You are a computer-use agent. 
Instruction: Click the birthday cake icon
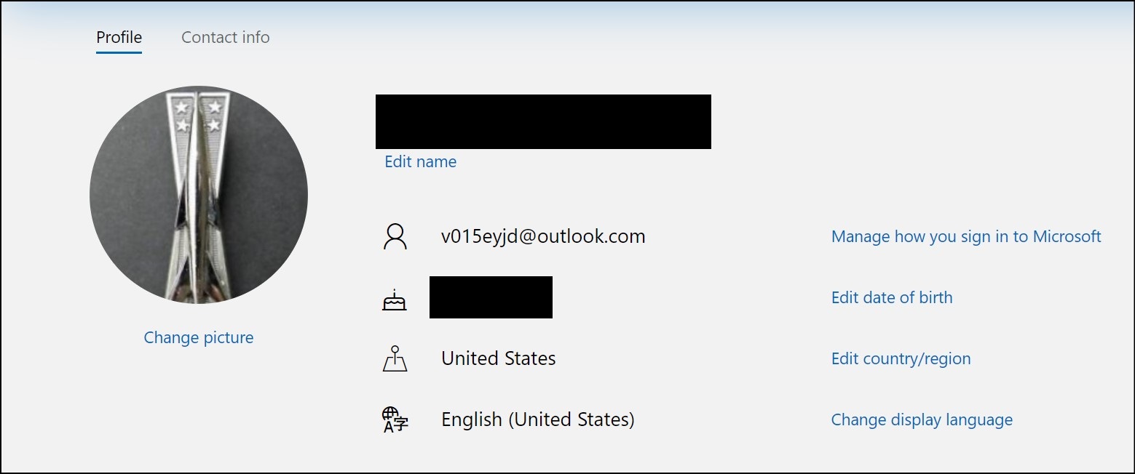click(x=395, y=300)
